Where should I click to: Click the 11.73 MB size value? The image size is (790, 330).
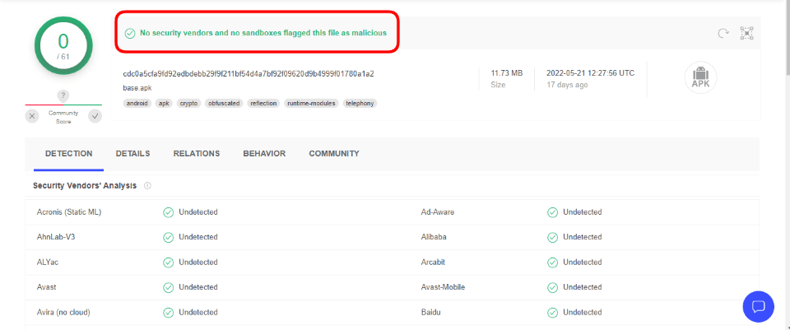[x=507, y=73]
